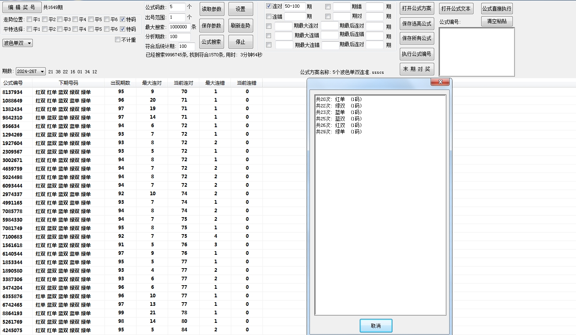The image size is (576, 335).
Task: Click the 最大搜索 input field
Action: pos(179,27)
